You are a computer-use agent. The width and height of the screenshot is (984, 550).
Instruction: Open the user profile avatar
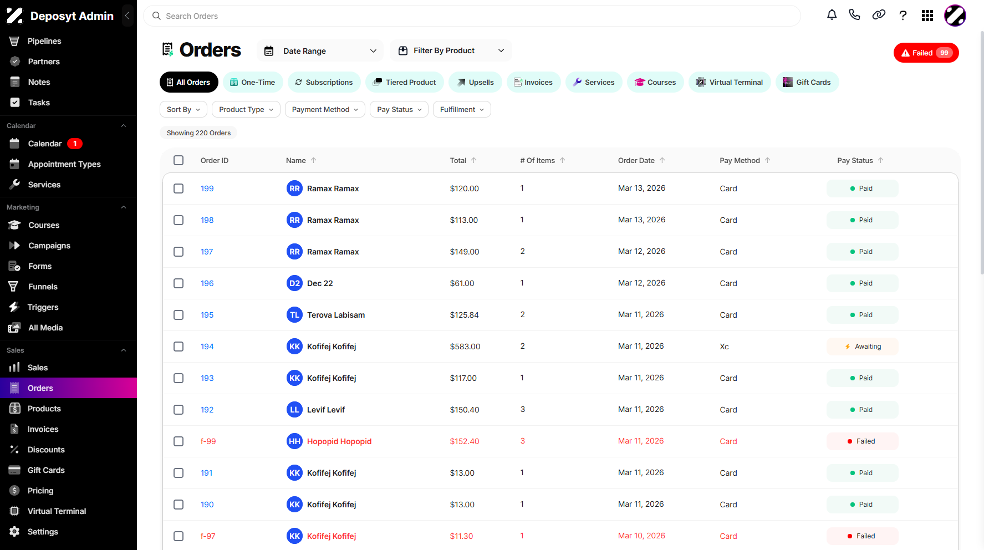[x=955, y=16]
